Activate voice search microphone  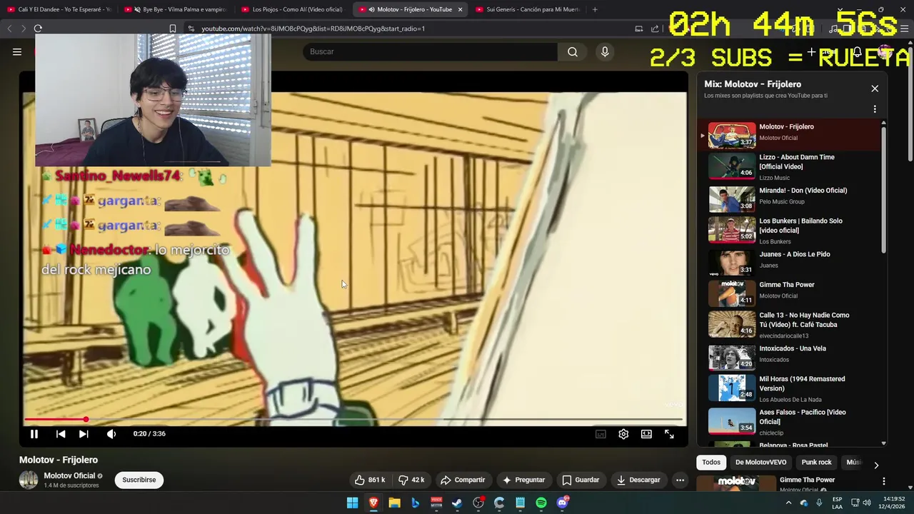coord(605,51)
